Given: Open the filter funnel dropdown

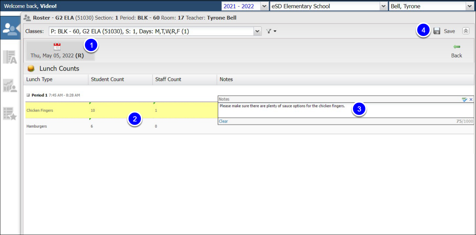Looking at the screenshot, I should (x=271, y=31).
